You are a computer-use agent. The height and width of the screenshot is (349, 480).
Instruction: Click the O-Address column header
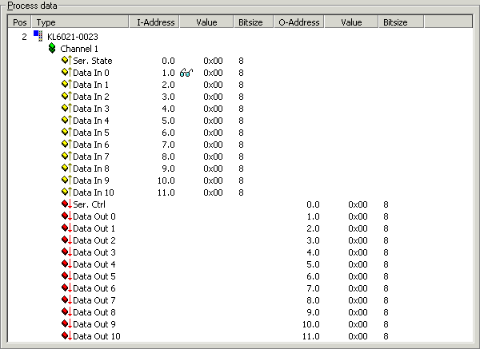298,22
